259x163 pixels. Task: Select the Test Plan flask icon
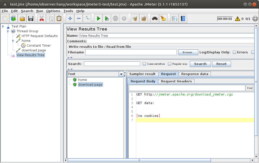point(8,26)
